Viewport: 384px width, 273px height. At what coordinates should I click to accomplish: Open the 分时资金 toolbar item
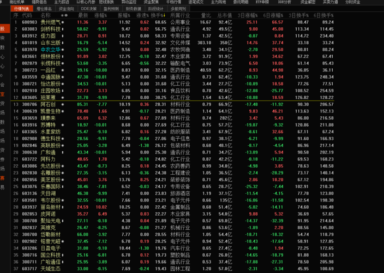coord(353,2)
